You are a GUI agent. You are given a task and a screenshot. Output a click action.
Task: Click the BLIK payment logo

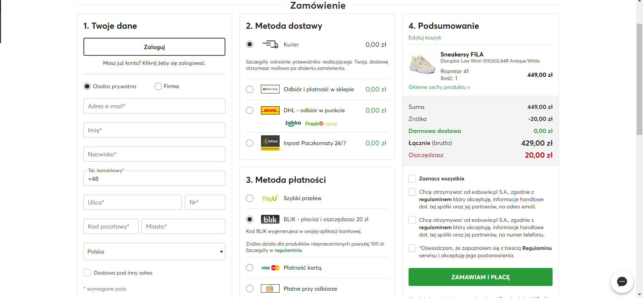click(x=270, y=219)
